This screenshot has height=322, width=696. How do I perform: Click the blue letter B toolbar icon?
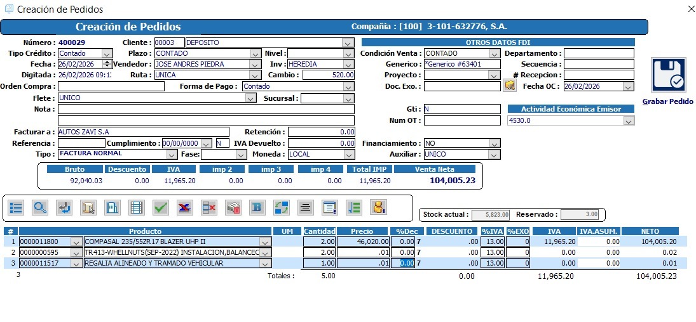[x=257, y=207]
